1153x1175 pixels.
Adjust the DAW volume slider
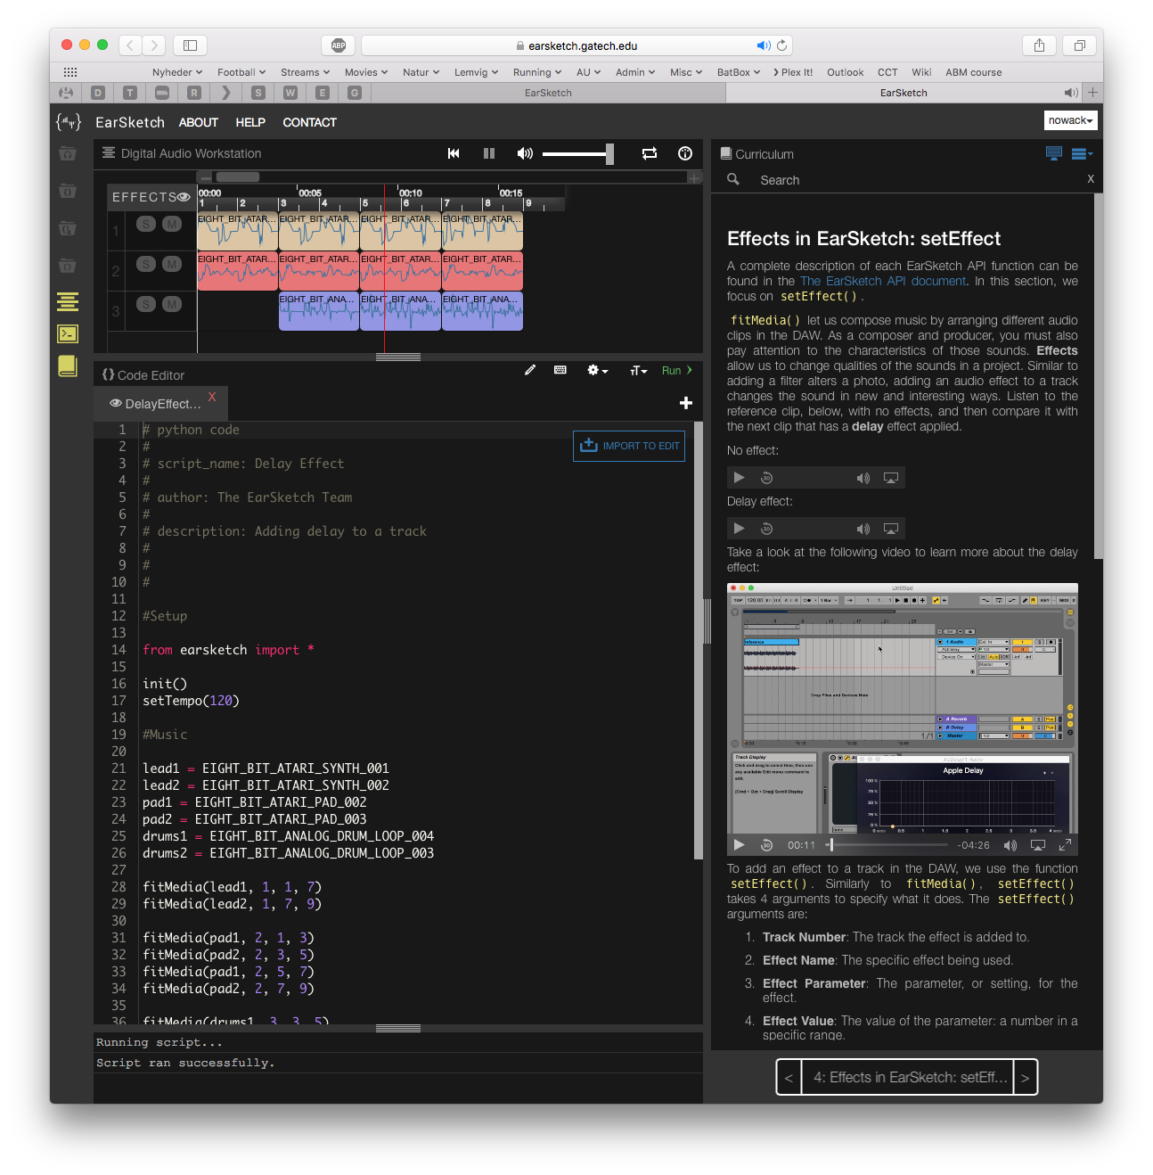pos(609,153)
